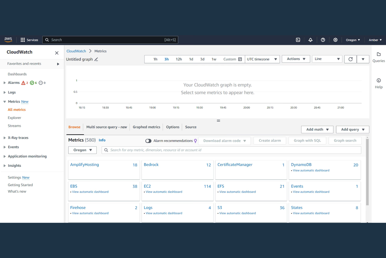This screenshot has width=386, height=258.
Task: Enable alarm recommendations
Action: pos(148,141)
